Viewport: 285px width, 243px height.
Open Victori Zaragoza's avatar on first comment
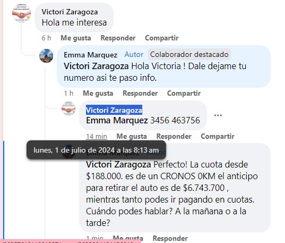[x=21, y=13]
